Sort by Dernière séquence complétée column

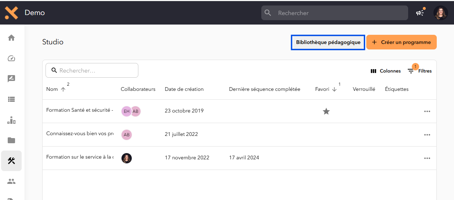265,89
